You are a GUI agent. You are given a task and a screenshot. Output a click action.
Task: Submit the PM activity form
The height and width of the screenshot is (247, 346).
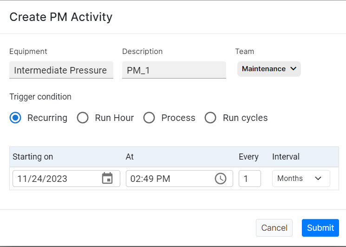point(320,228)
